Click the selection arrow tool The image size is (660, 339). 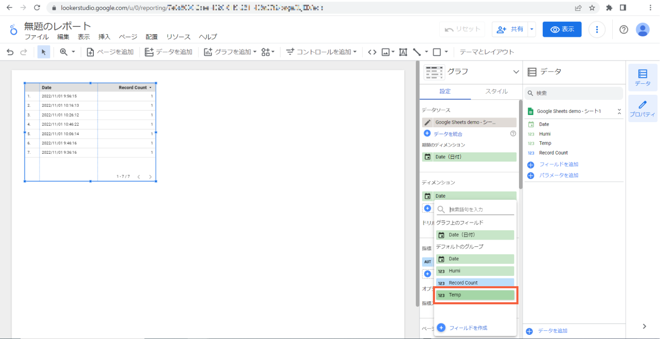pyautogui.click(x=44, y=52)
